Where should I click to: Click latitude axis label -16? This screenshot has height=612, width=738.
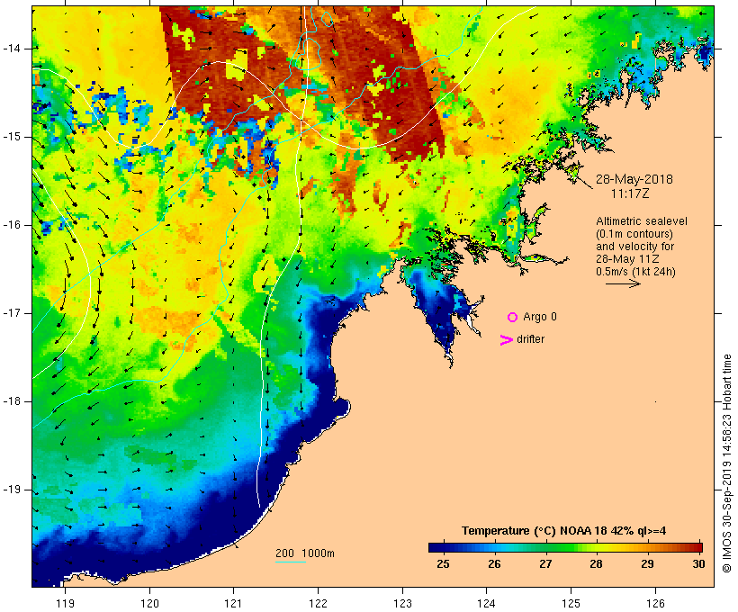[x=12, y=225]
